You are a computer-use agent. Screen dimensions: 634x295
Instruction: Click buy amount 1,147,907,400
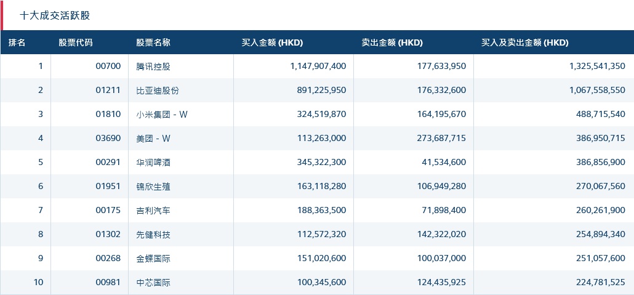click(x=318, y=66)
